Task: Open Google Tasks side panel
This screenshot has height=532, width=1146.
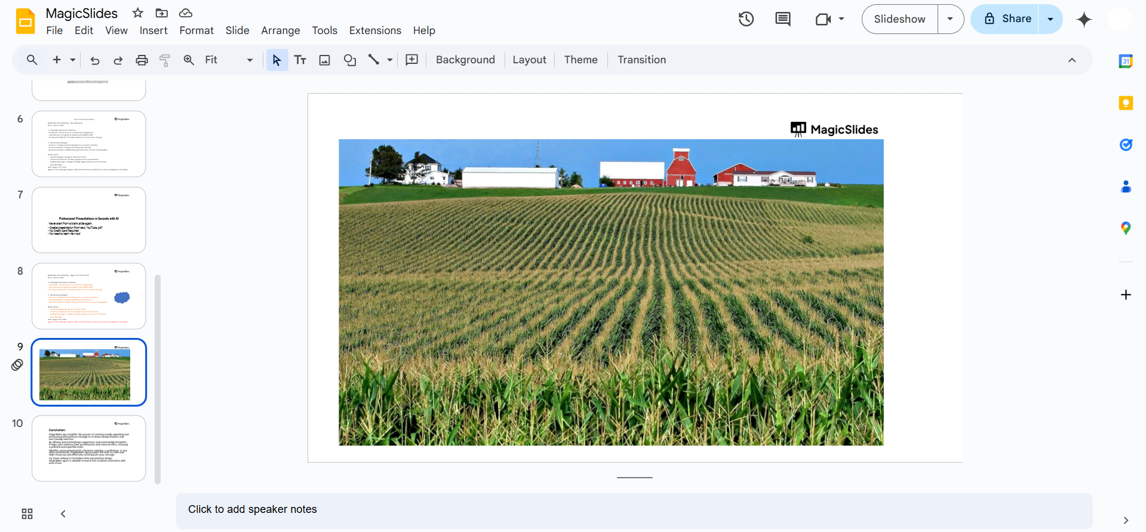Action: click(x=1126, y=144)
